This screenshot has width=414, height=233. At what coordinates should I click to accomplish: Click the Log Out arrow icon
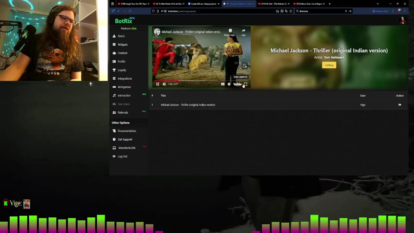114,156
